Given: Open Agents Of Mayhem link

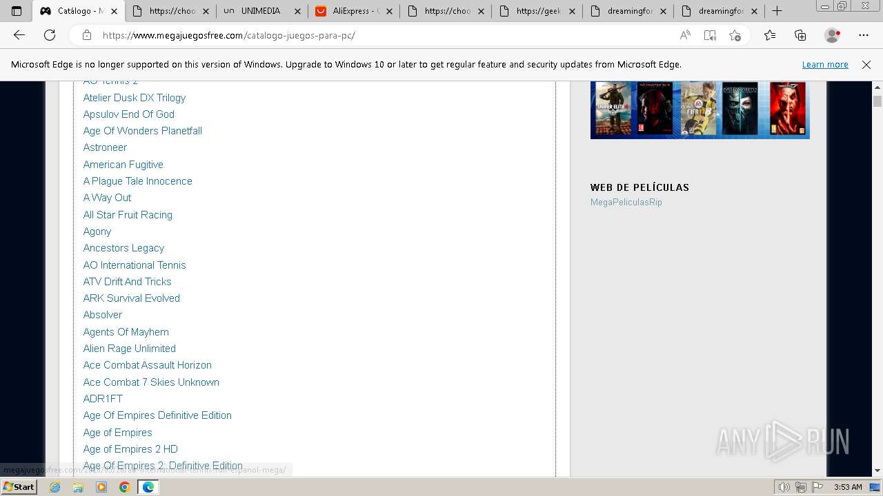Looking at the screenshot, I should point(126,332).
